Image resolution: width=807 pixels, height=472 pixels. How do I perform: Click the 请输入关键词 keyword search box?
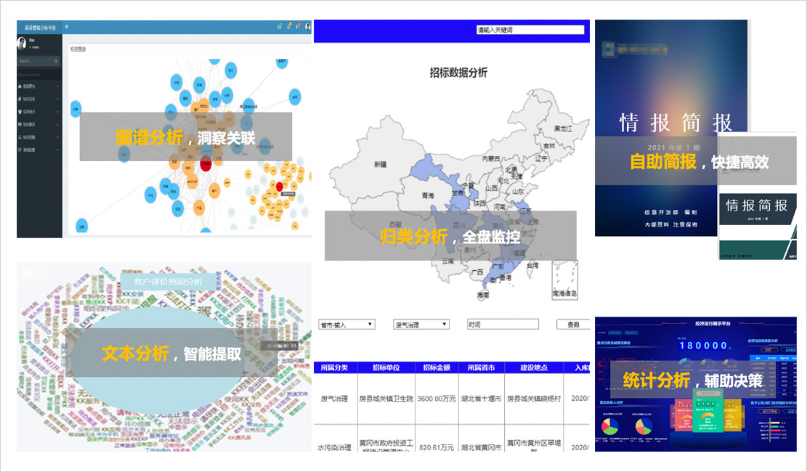click(530, 30)
